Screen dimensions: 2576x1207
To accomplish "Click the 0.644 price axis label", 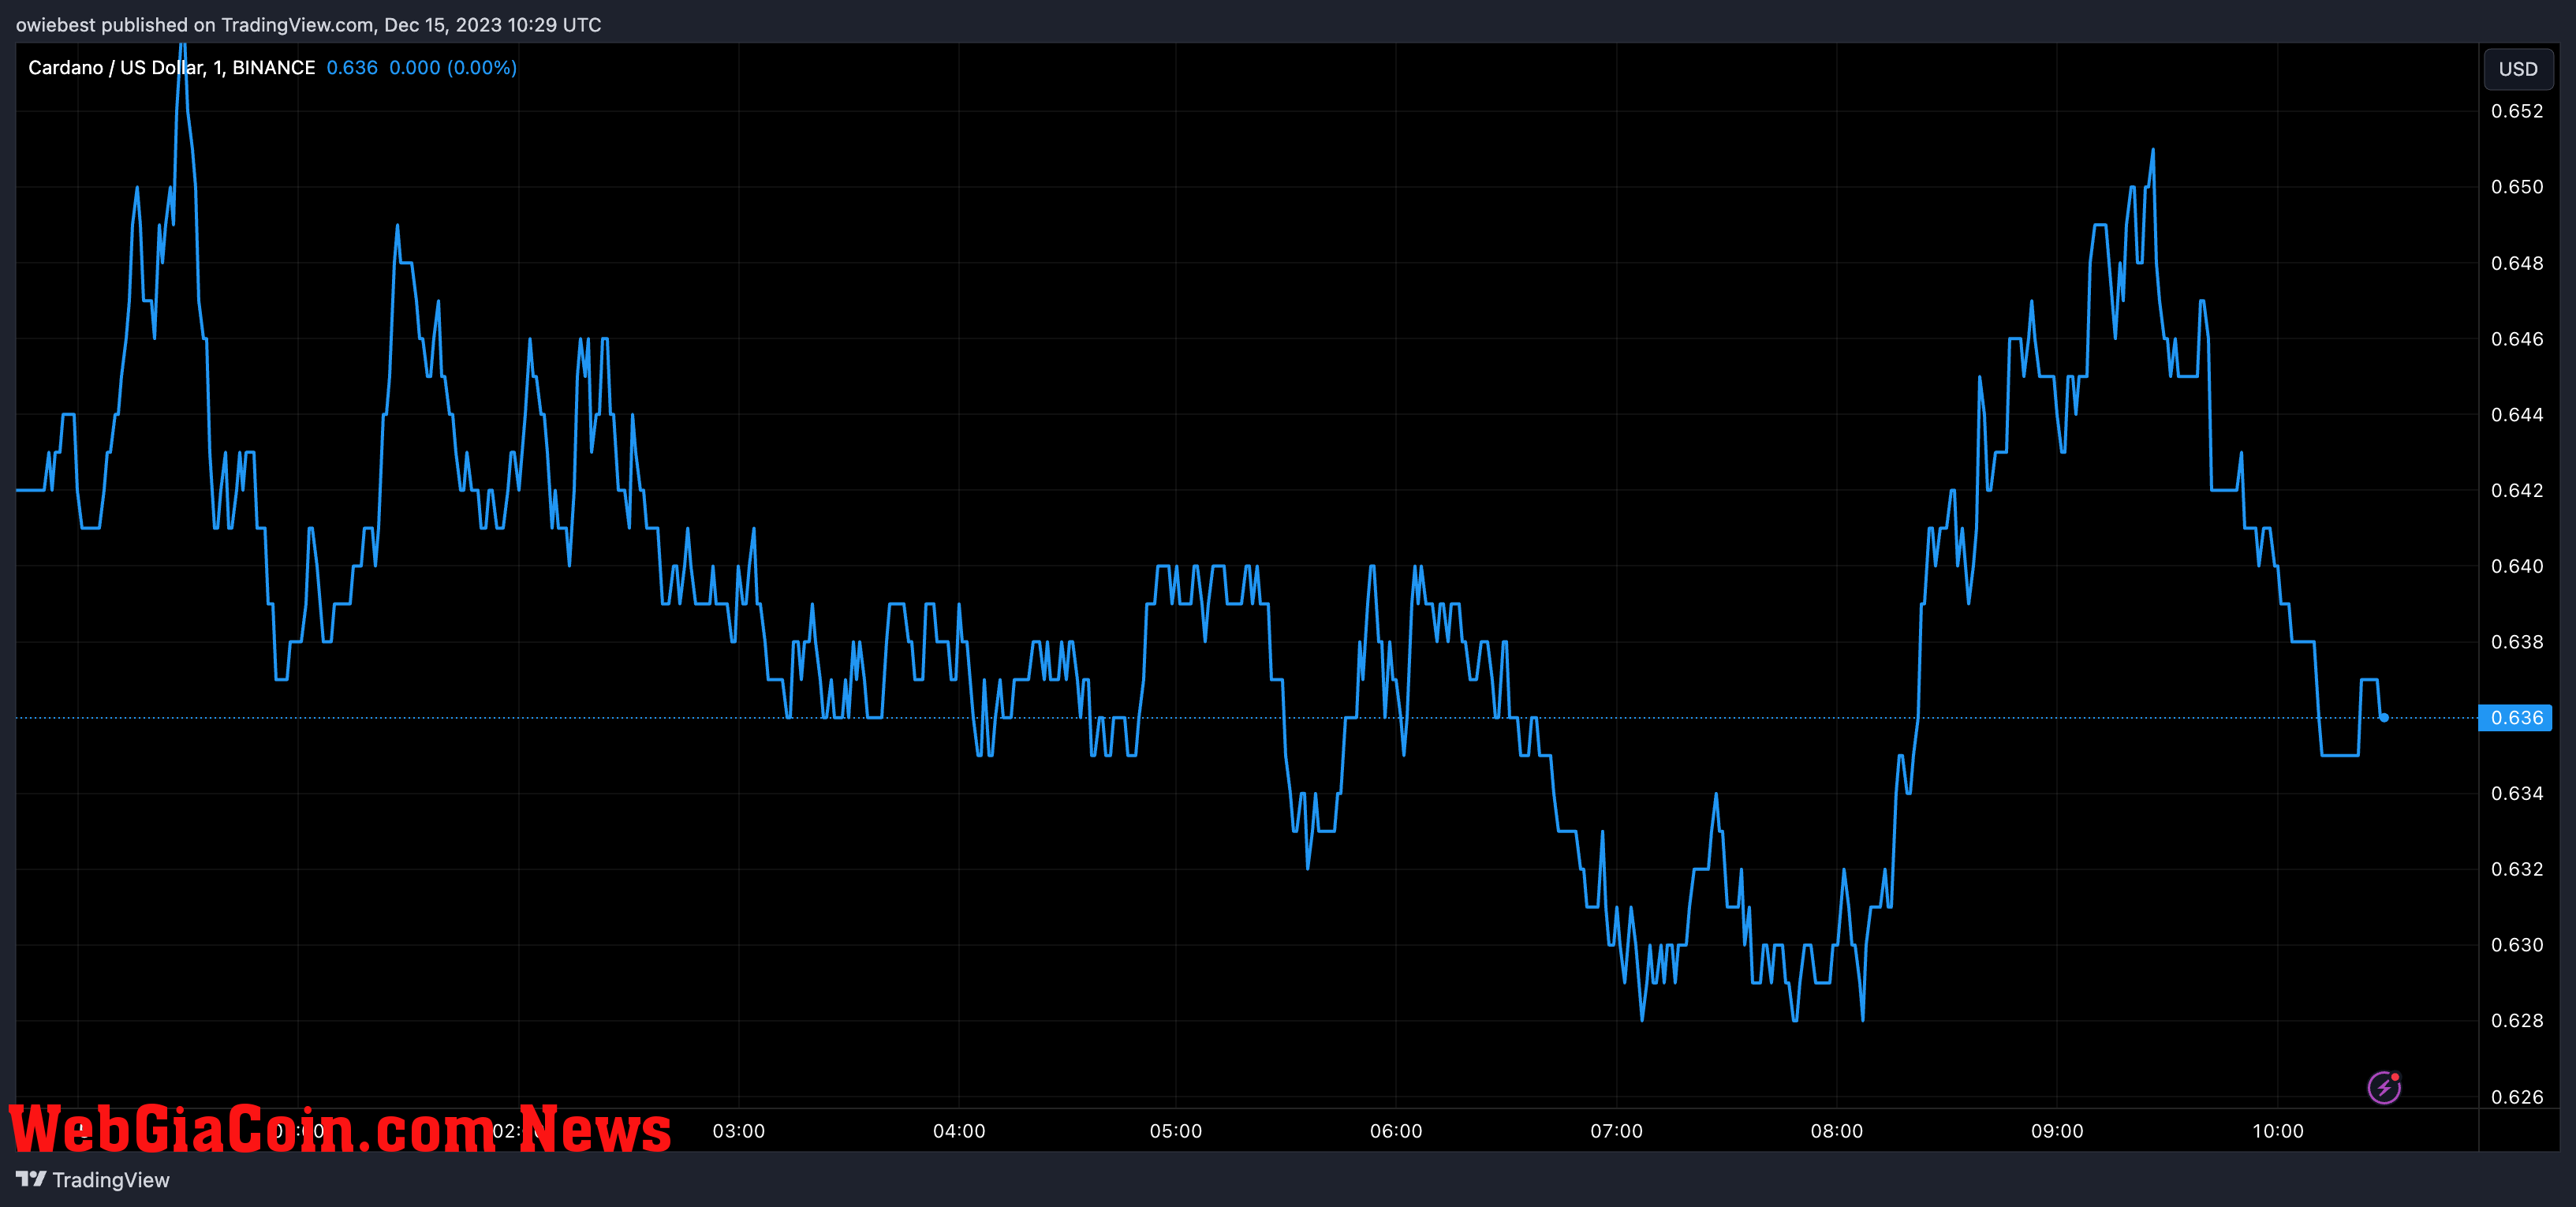I will click(x=2517, y=415).
